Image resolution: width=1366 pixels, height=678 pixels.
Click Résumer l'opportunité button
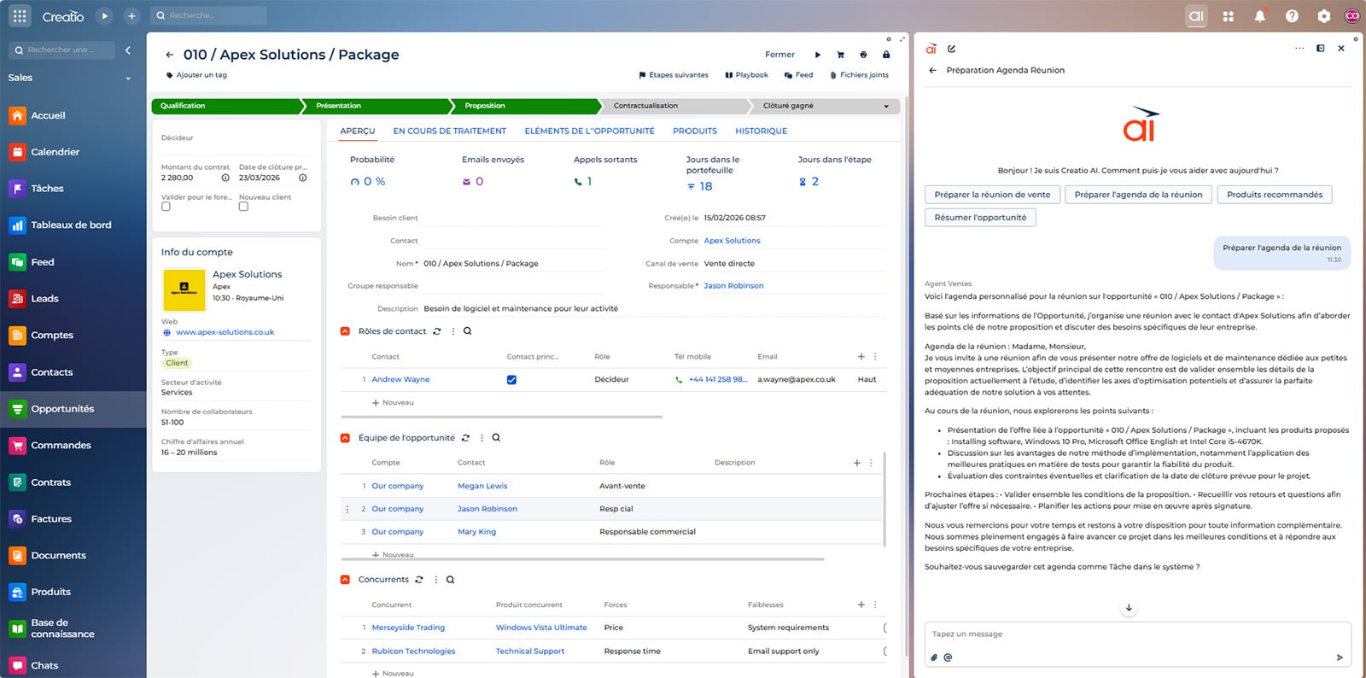(x=980, y=218)
